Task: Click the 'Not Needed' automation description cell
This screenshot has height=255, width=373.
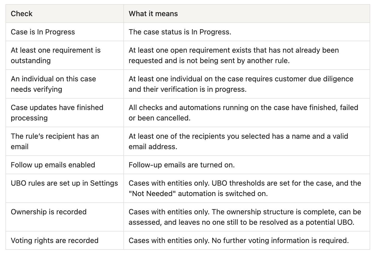Action: (x=246, y=188)
